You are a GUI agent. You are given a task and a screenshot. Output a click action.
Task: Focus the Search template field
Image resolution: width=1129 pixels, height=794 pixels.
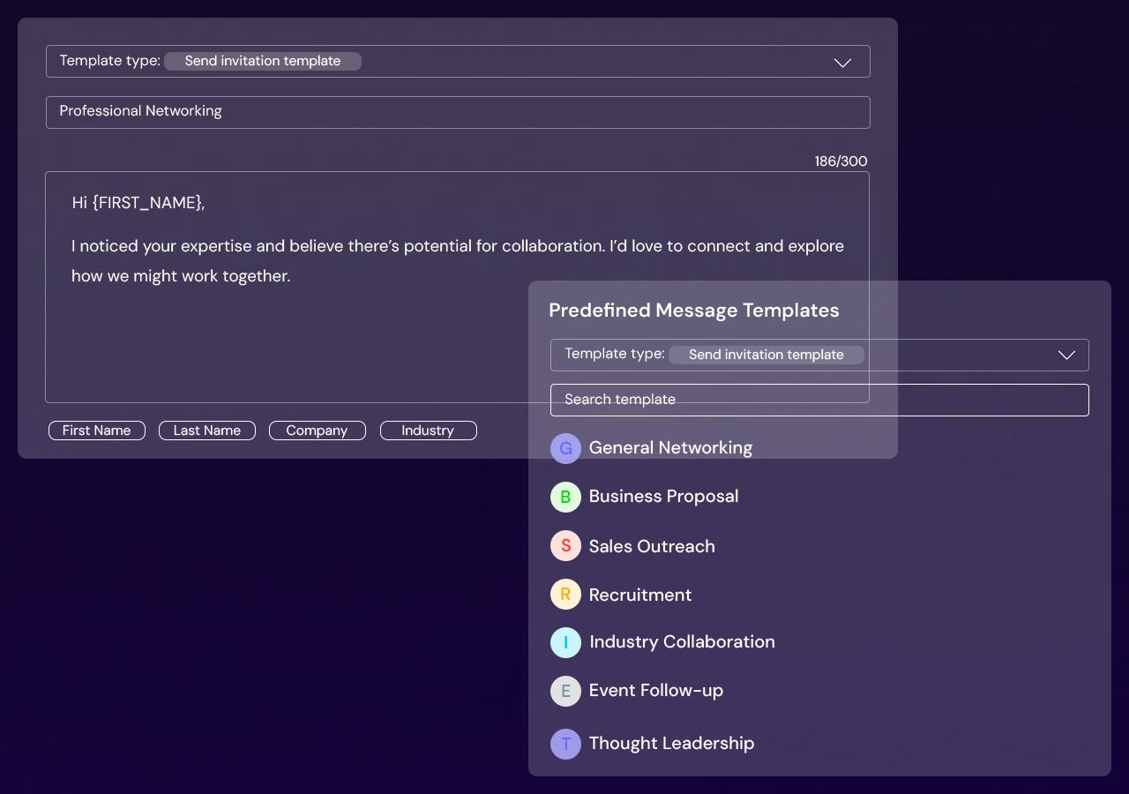tap(819, 400)
